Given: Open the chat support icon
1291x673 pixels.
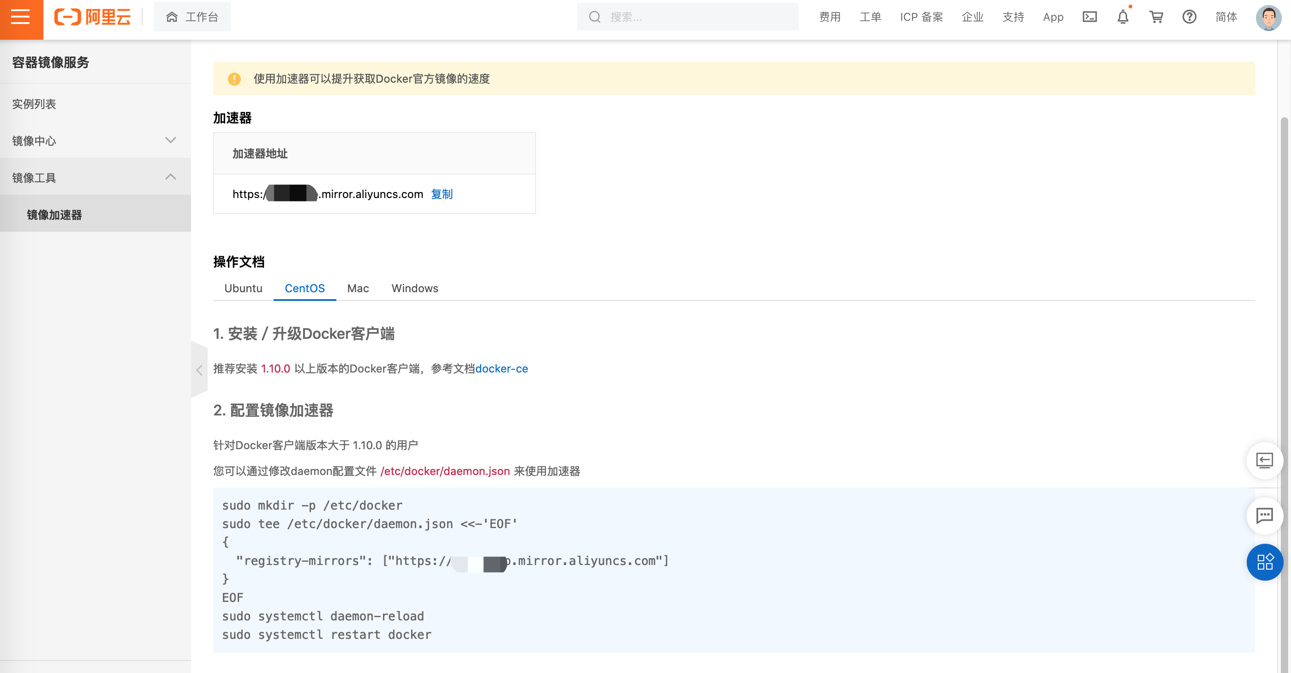Looking at the screenshot, I should point(1265,516).
